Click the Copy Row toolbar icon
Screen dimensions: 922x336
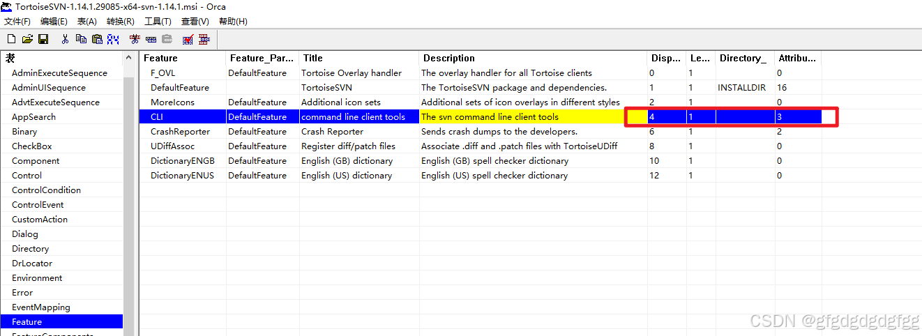[x=151, y=39]
